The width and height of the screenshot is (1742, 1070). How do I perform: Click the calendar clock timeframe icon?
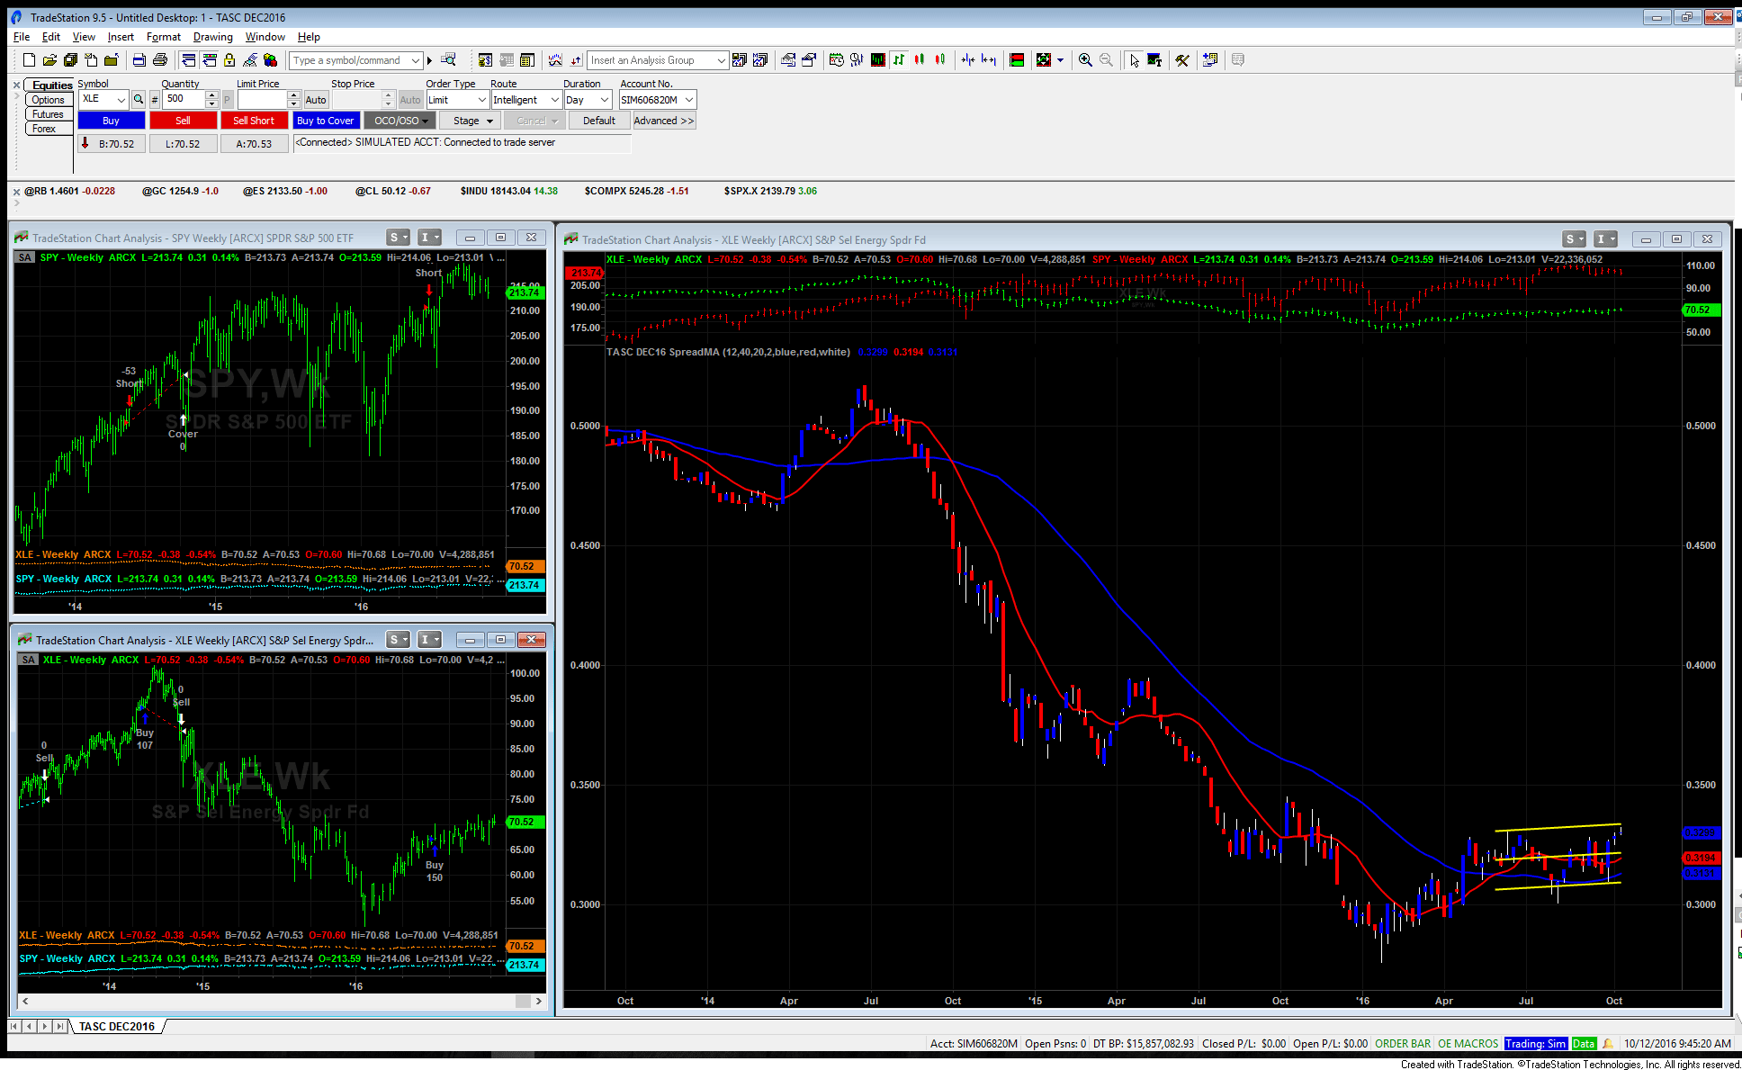click(836, 60)
